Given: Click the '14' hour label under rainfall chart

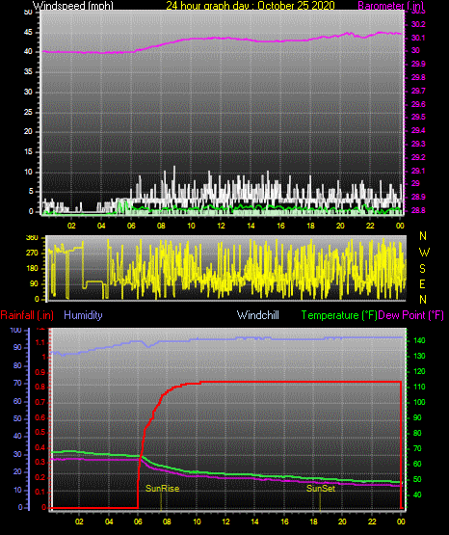Looking at the screenshot, I should click(254, 522).
